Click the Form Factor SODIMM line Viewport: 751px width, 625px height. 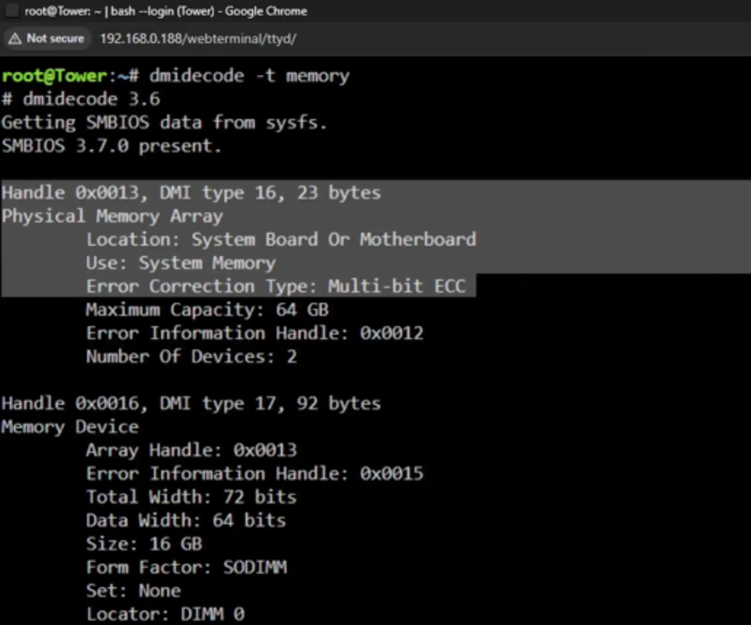187,567
